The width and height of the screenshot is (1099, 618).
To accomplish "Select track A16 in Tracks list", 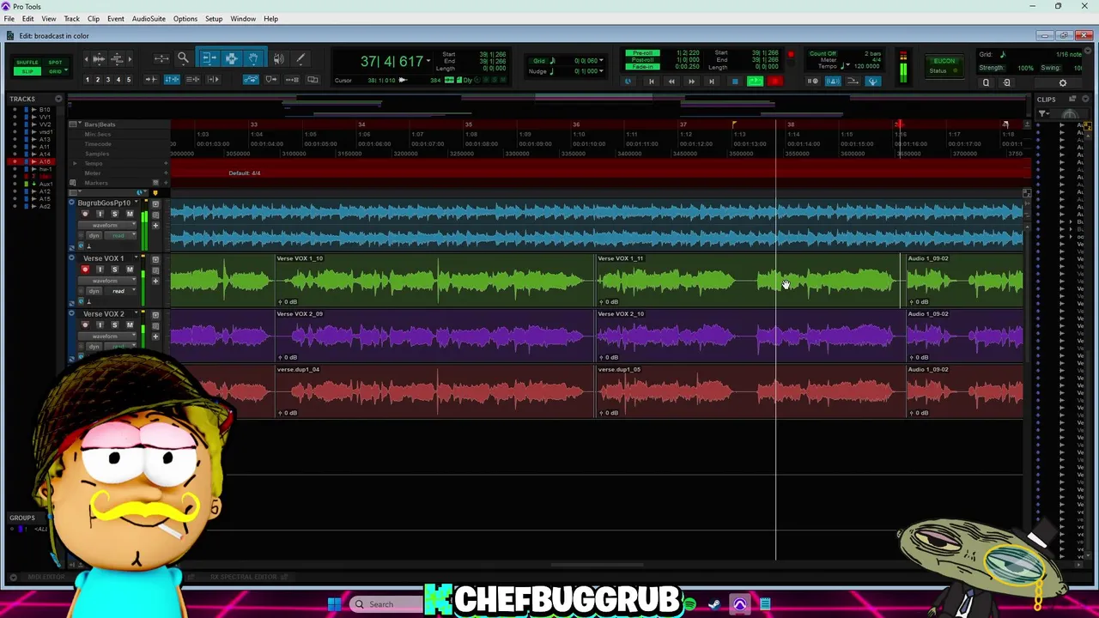I will [x=45, y=161].
